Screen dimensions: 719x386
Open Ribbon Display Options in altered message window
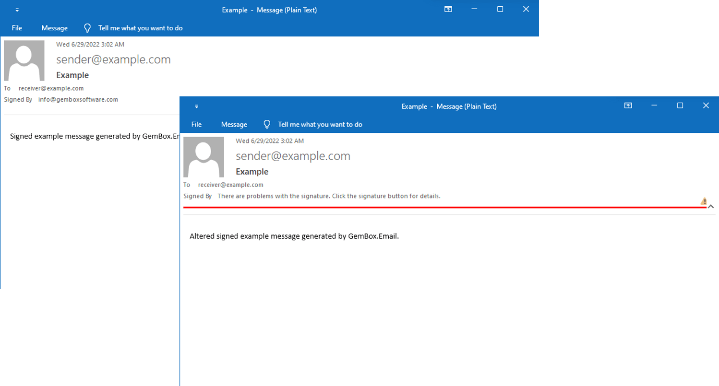pyautogui.click(x=628, y=105)
